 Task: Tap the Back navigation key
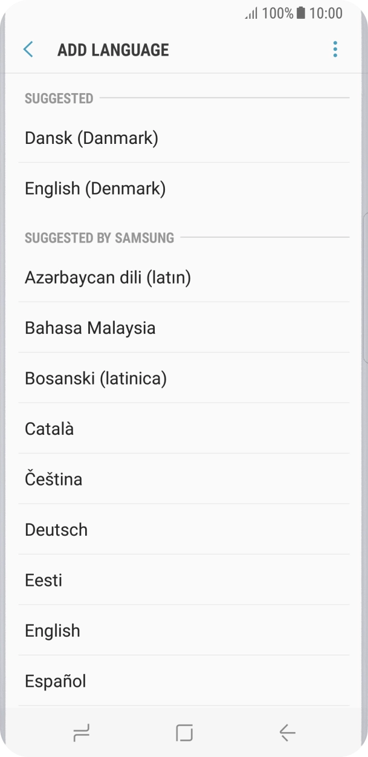pos(286,733)
